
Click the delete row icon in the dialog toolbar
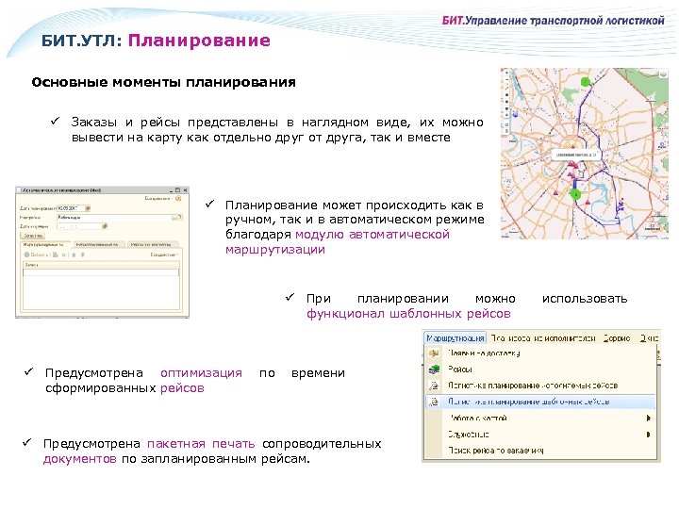(64, 254)
